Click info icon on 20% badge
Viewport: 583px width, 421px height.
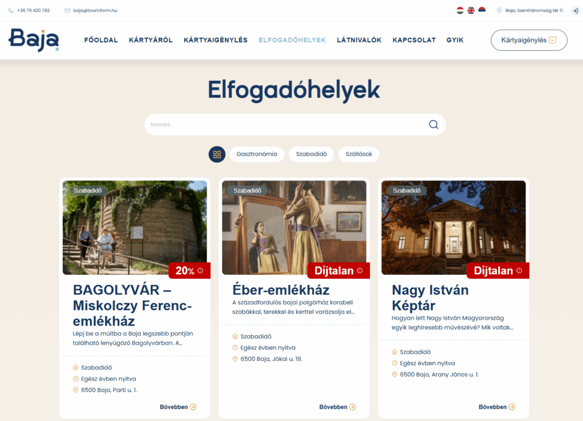click(200, 270)
